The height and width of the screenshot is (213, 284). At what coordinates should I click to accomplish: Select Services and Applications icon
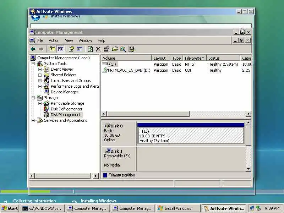point(40,120)
